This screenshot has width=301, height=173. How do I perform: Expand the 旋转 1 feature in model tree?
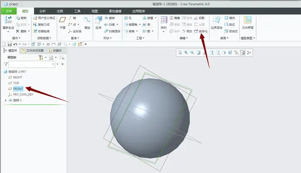6,100
